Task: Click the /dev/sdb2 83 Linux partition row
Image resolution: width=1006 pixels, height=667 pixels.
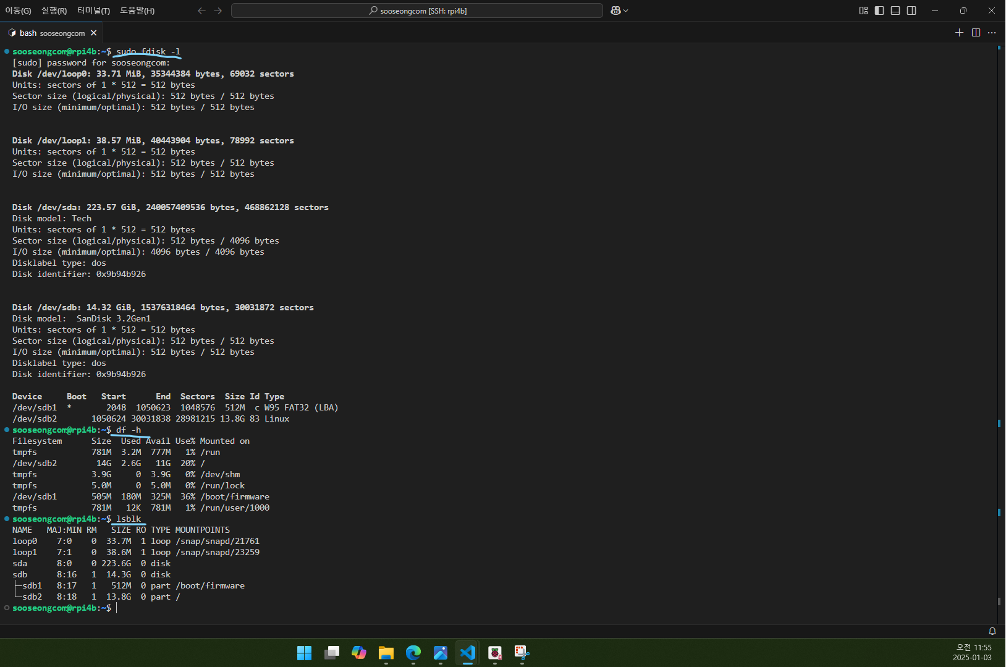Action: point(151,418)
